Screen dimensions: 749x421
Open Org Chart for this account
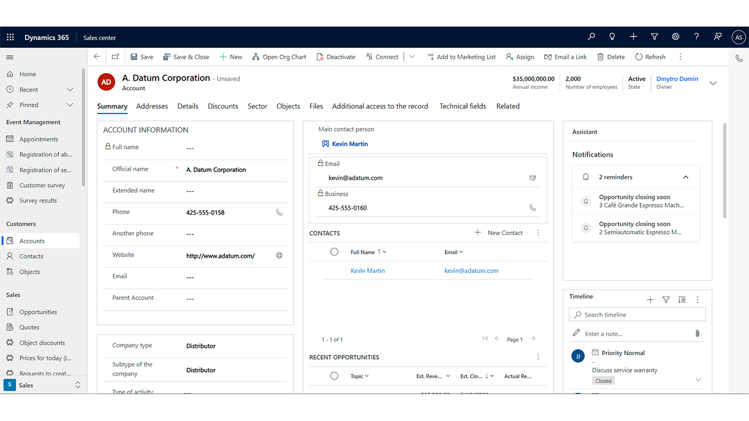click(x=279, y=57)
